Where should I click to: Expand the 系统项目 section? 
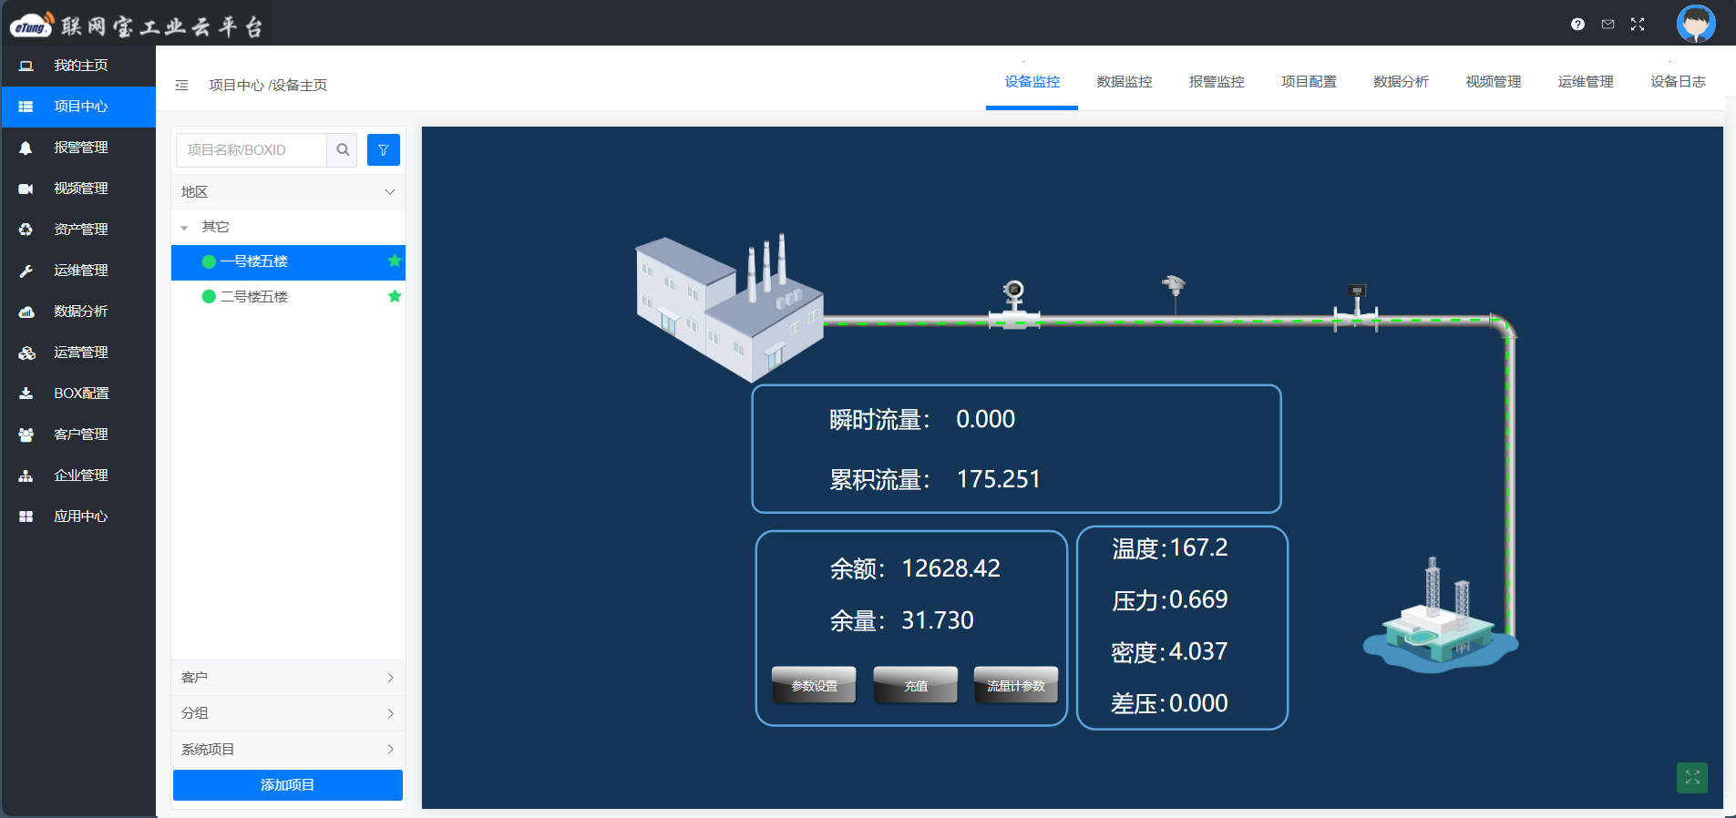288,749
